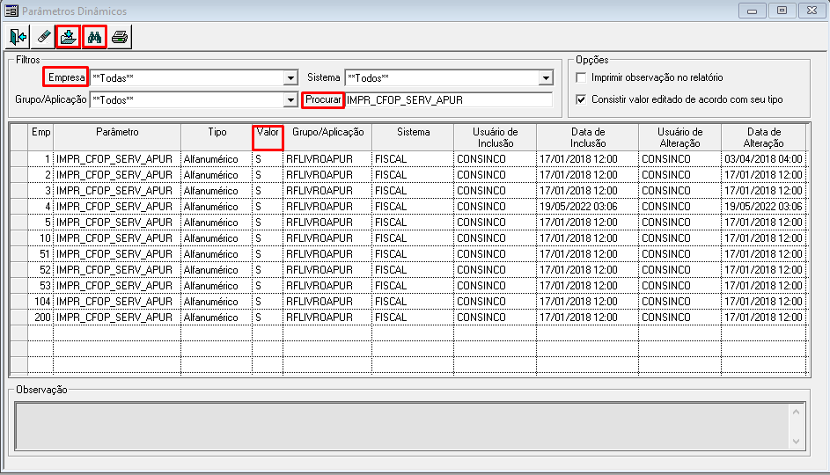Viewport: 830px width, 475px height.
Task: Click the Data de Inclusão column header
Action: [x=588, y=137]
